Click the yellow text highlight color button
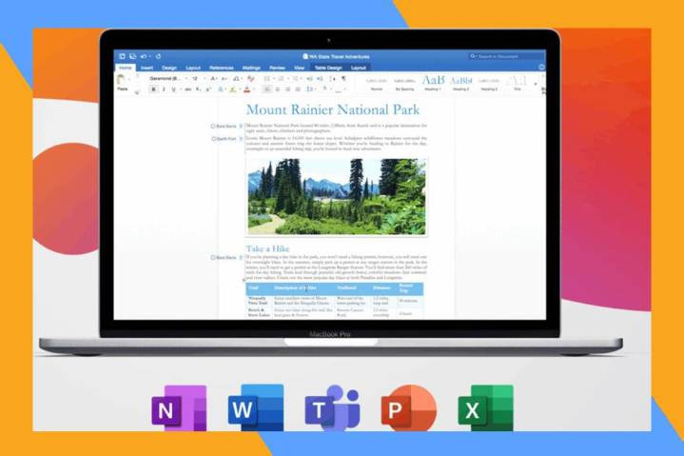The height and width of the screenshot is (456, 684). [x=232, y=89]
